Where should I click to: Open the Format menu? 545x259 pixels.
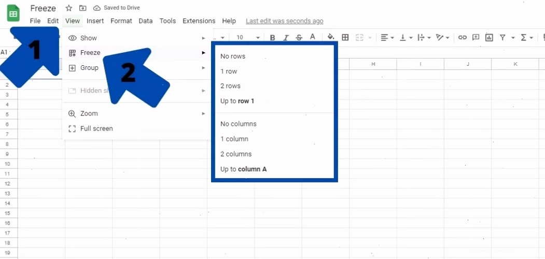point(121,21)
